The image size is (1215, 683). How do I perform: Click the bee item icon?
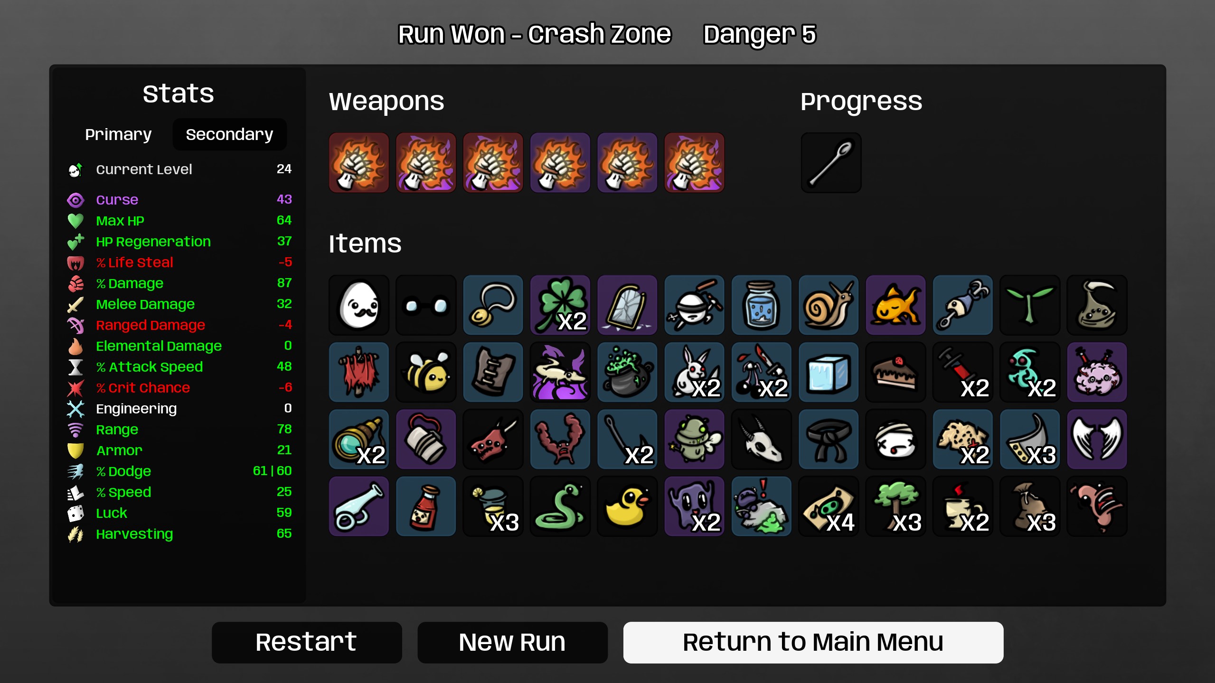(426, 372)
